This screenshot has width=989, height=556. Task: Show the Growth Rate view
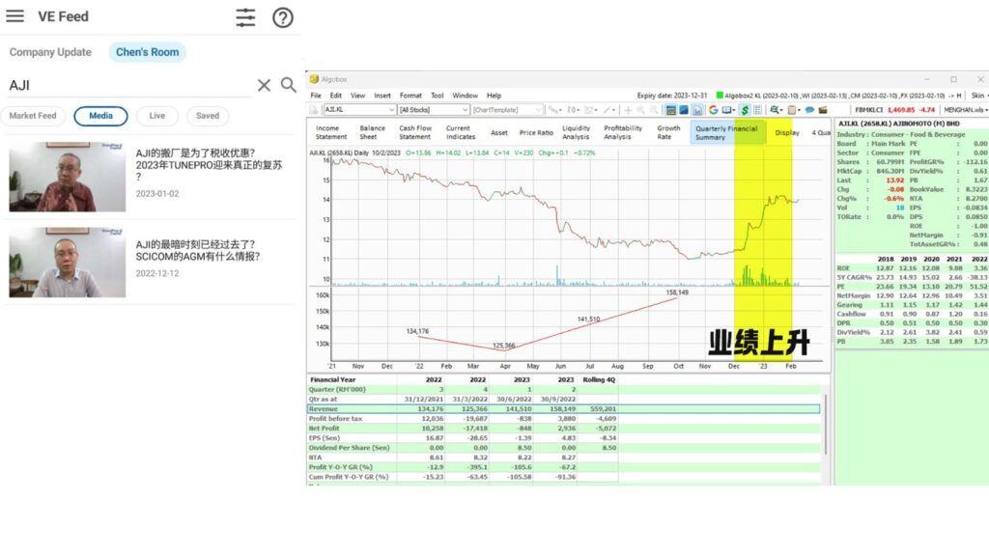tap(668, 132)
